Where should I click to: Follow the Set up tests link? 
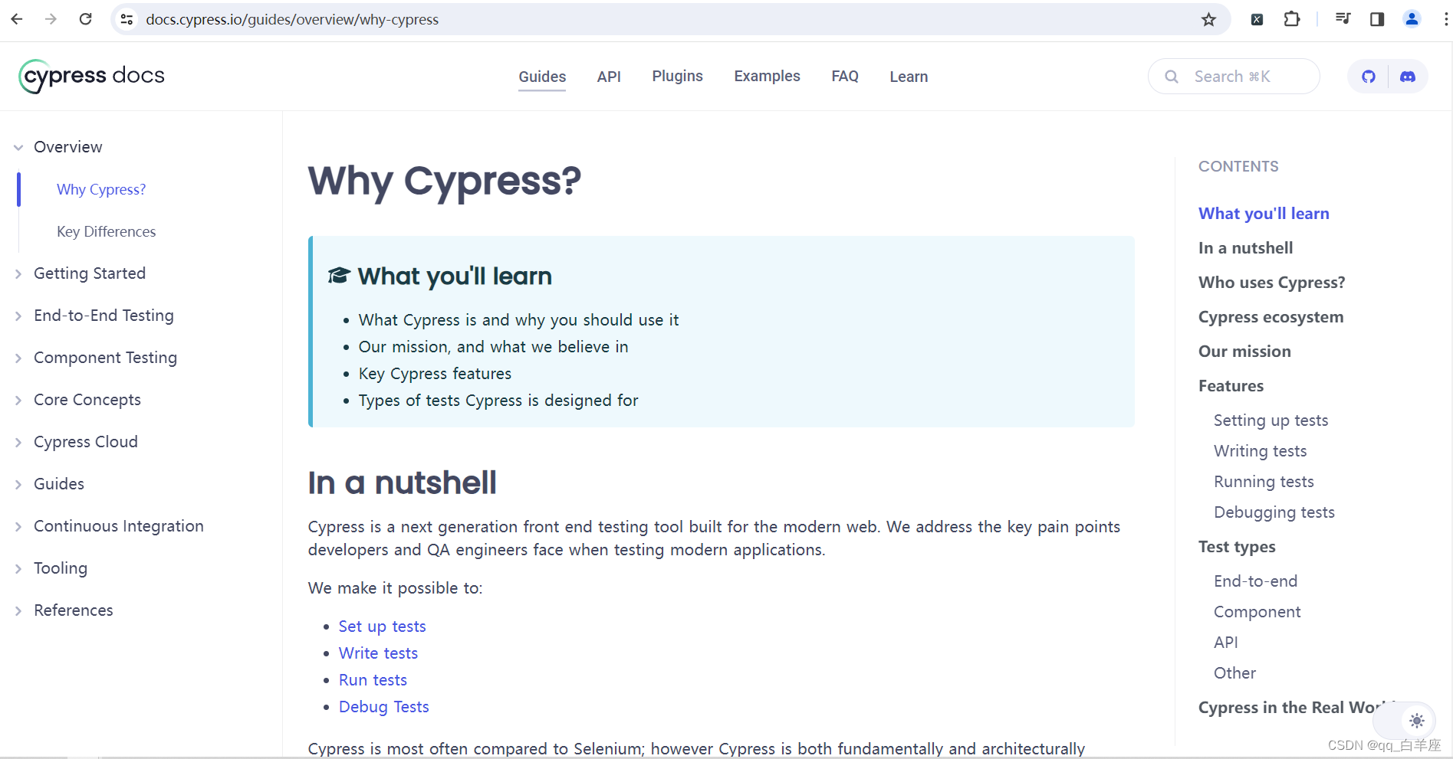pyautogui.click(x=382, y=627)
